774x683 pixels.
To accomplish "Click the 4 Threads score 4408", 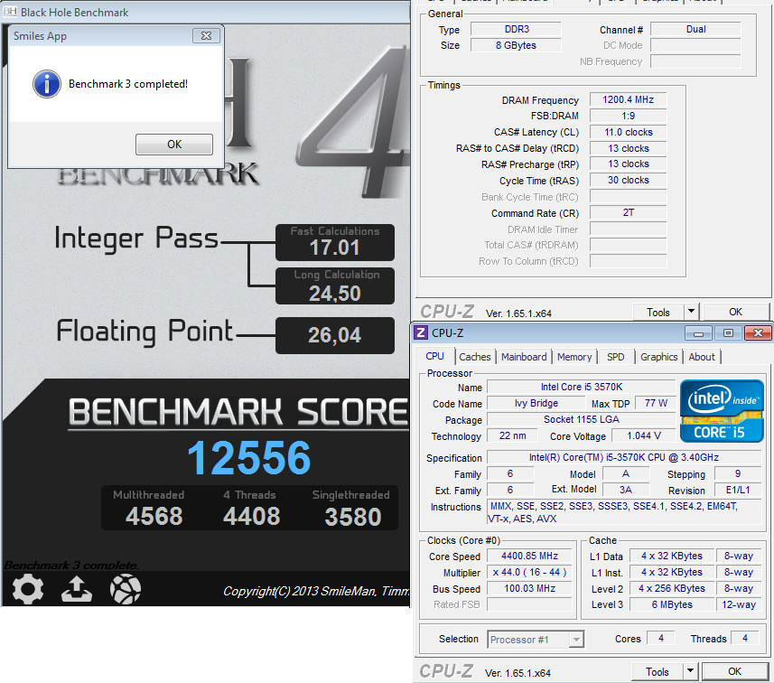I will click(x=252, y=517).
